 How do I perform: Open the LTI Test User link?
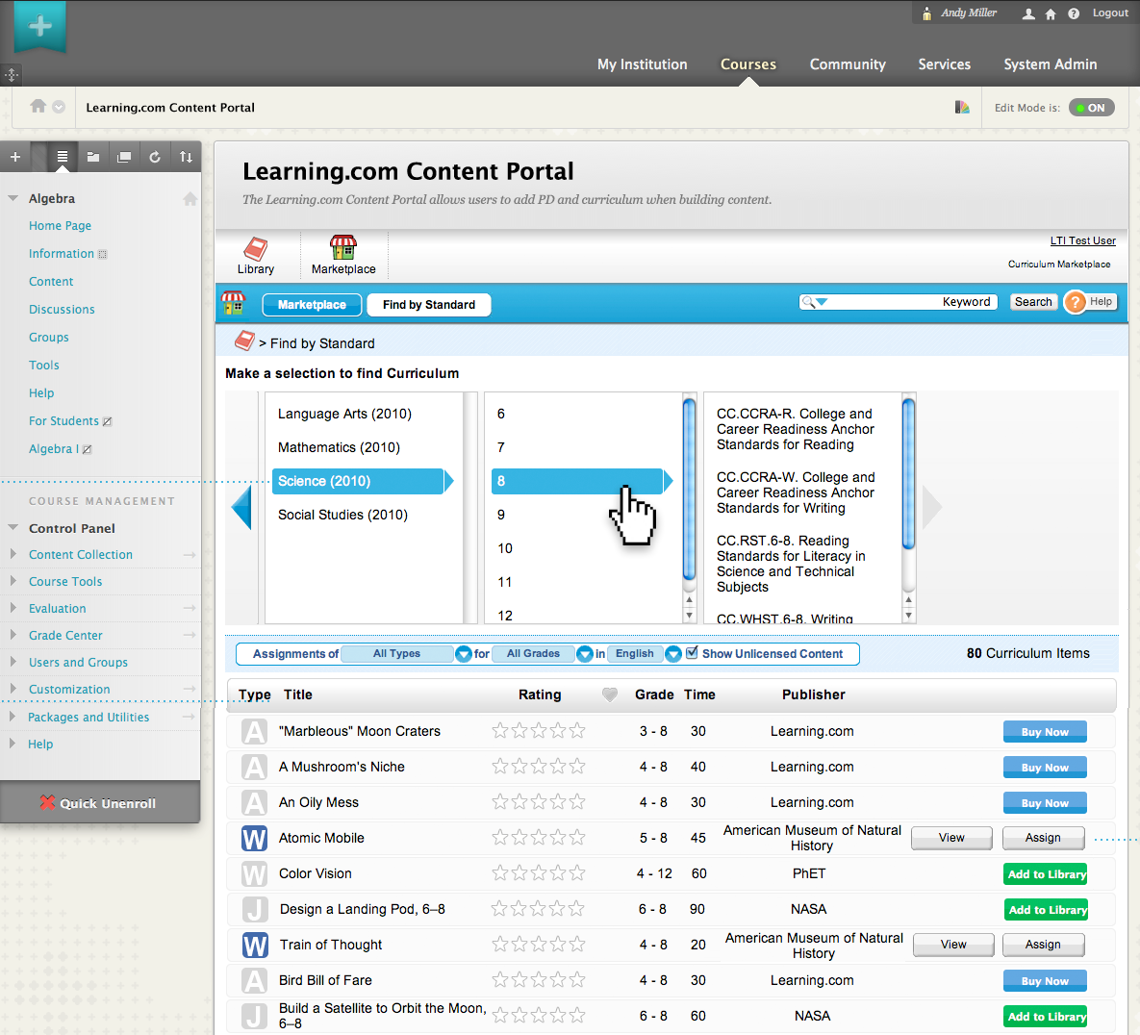[x=1082, y=240]
